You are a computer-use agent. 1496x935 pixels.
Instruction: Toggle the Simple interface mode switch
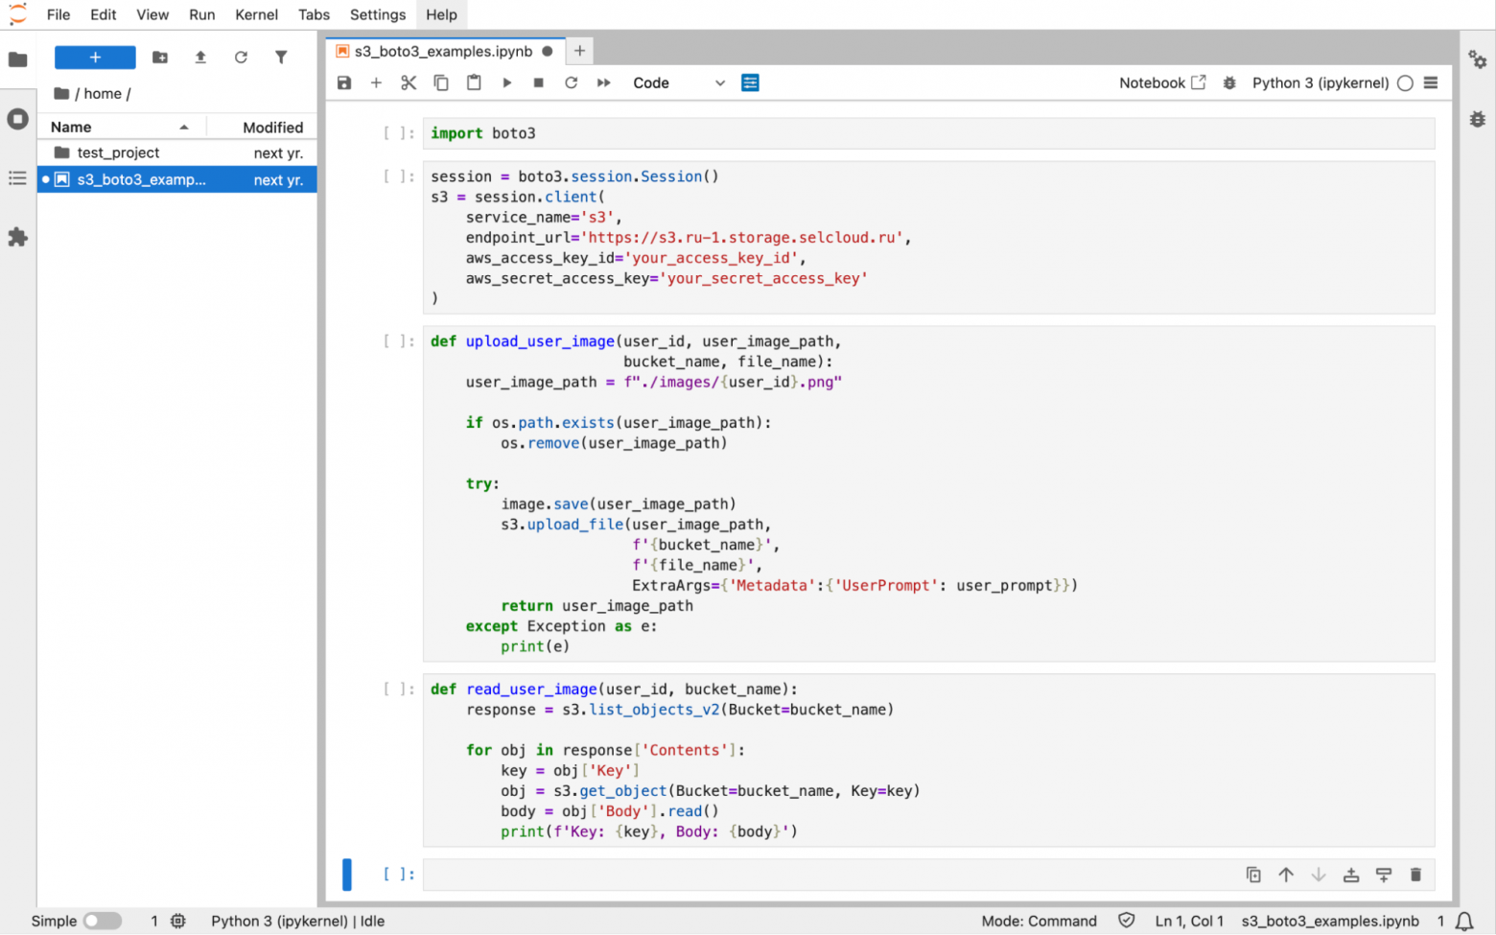[102, 921]
